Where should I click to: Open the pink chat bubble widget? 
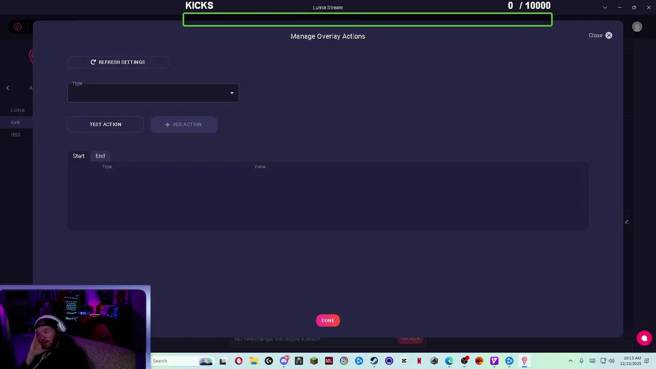click(x=644, y=338)
